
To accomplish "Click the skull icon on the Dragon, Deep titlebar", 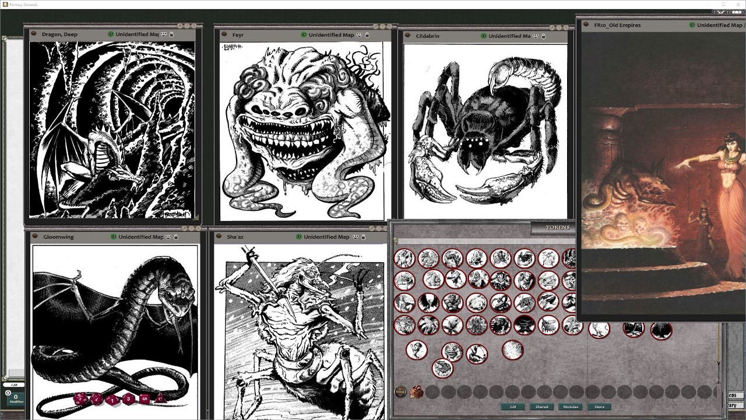I will click(x=163, y=34).
